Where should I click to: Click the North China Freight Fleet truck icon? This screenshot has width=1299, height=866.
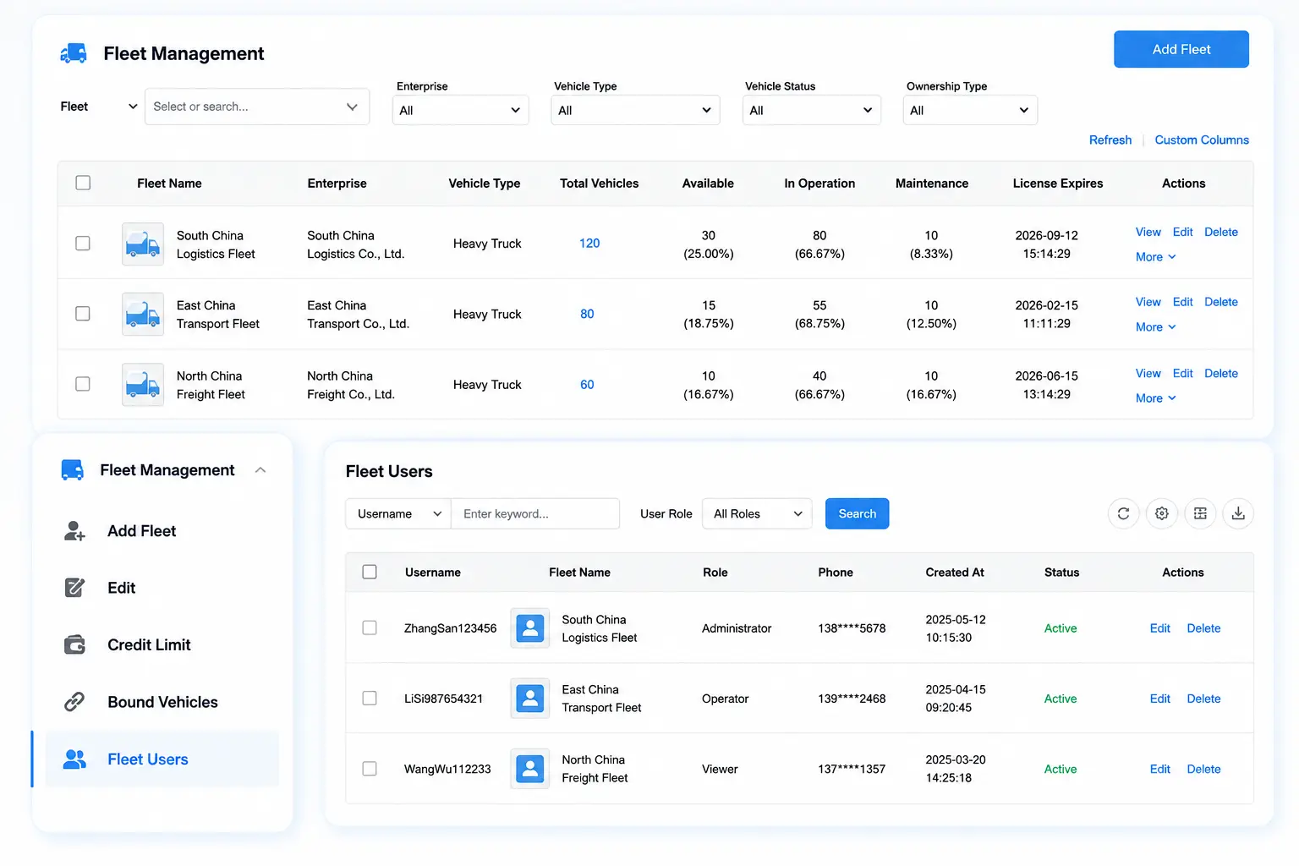click(x=143, y=385)
